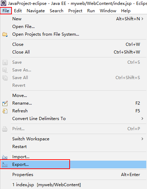Viewport: 147px width, 189px height.
Task: Click the Open Projects folder icon
Action: (5, 34)
